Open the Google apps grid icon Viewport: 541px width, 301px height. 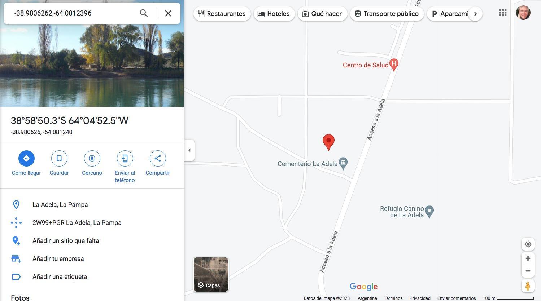pos(503,13)
